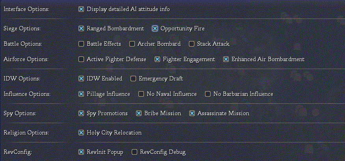This screenshot has height=161, width=345.
Task: Enable the Battle Effects option
Action: pyautogui.click(x=81, y=44)
